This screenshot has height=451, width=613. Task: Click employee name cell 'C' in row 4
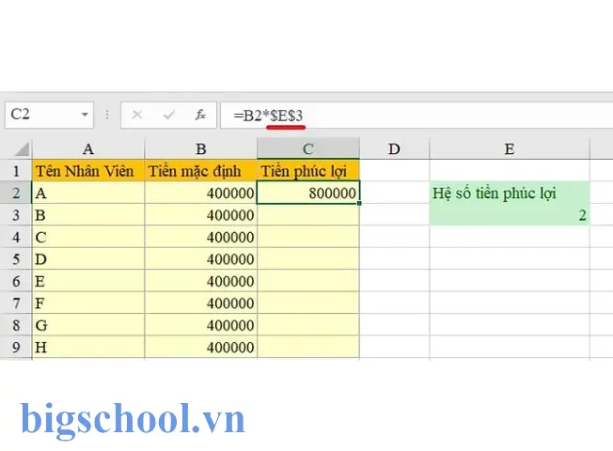(x=88, y=237)
